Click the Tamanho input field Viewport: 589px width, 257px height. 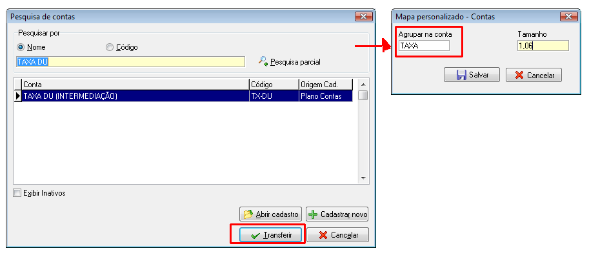coord(543,46)
